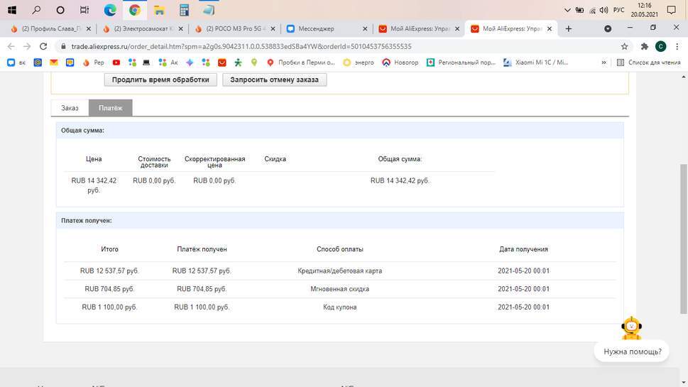The height and width of the screenshot is (387, 688).
Task: Click the Продлить время обработки button
Action: click(160, 80)
